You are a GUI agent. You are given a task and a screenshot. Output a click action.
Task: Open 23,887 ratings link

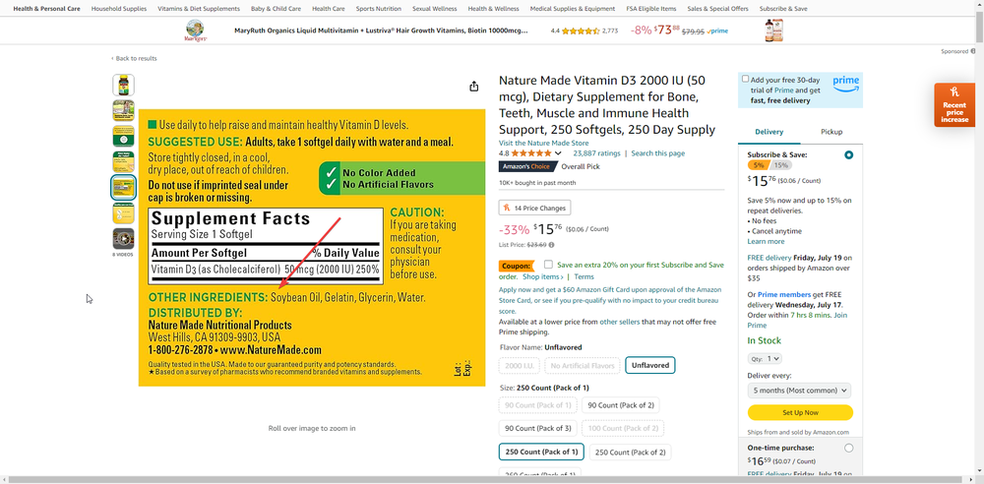pyautogui.click(x=597, y=153)
